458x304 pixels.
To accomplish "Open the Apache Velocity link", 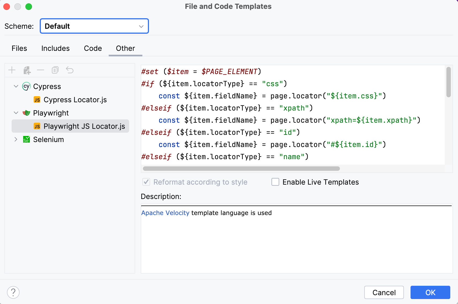I will pos(165,213).
